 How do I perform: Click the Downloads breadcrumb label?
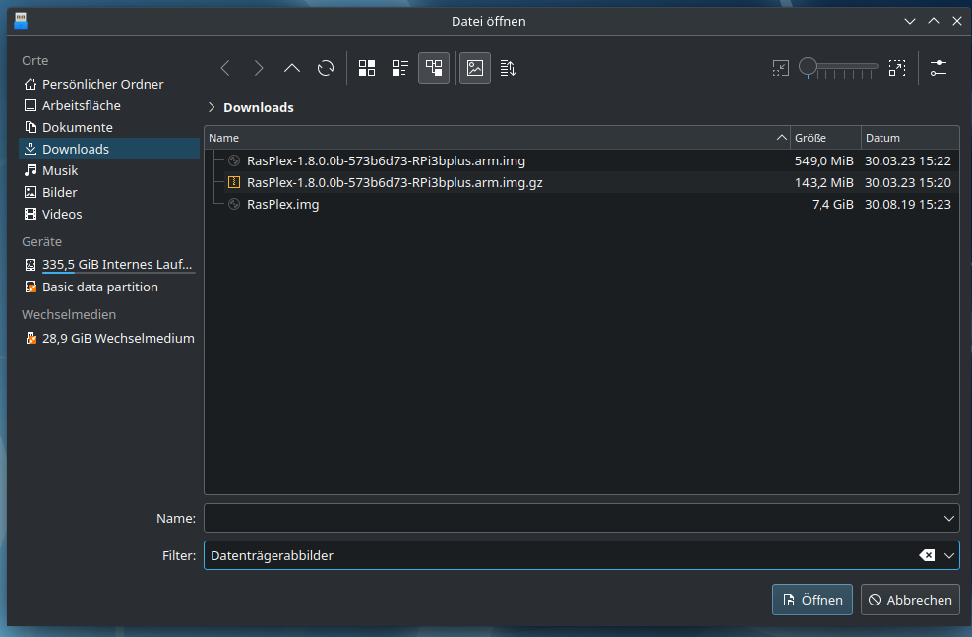(x=259, y=108)
